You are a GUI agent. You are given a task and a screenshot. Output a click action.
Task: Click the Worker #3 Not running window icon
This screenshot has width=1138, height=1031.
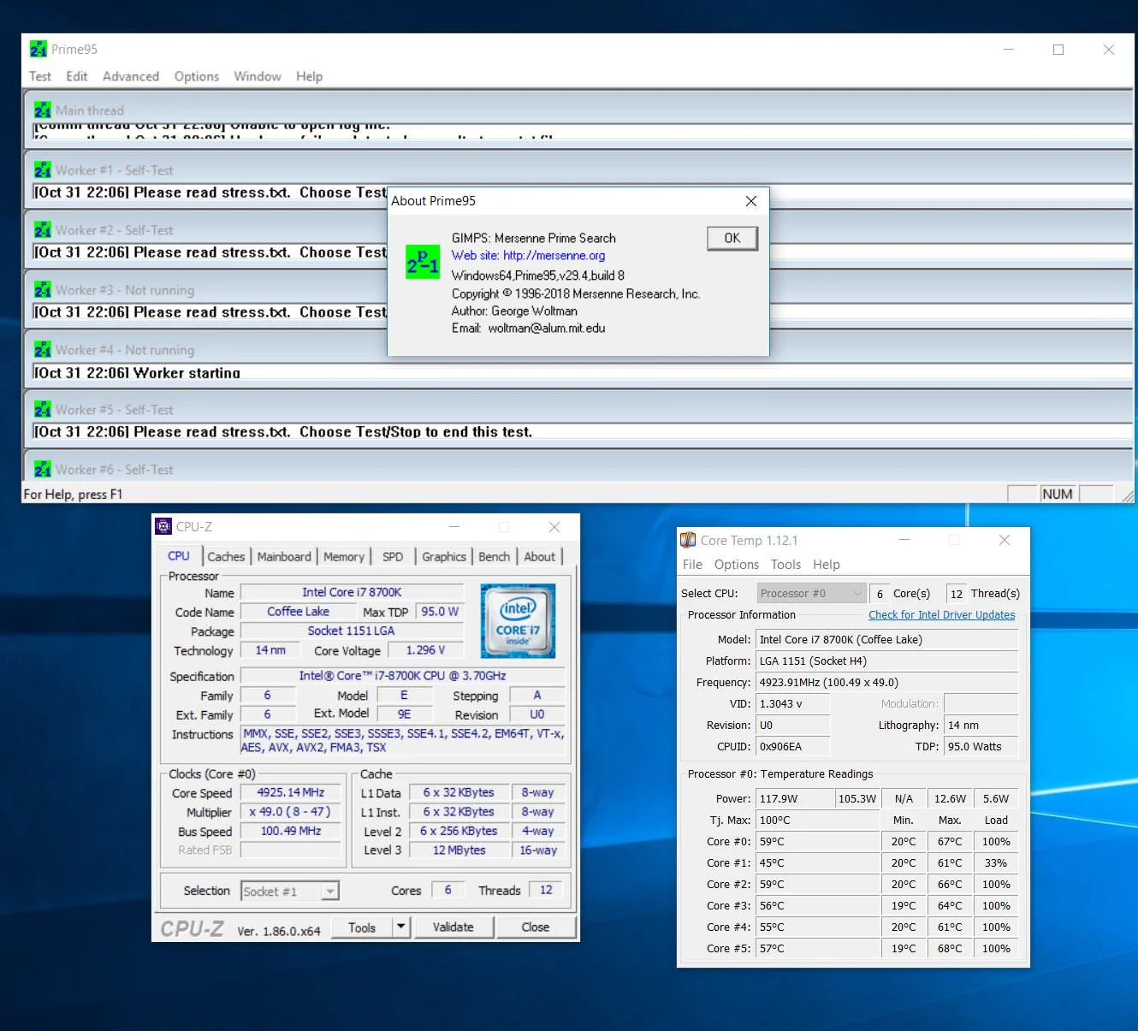[x=43, y=290]
